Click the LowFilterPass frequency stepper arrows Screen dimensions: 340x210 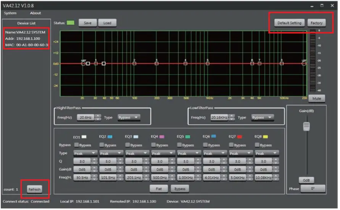click(x=232, y=117)
